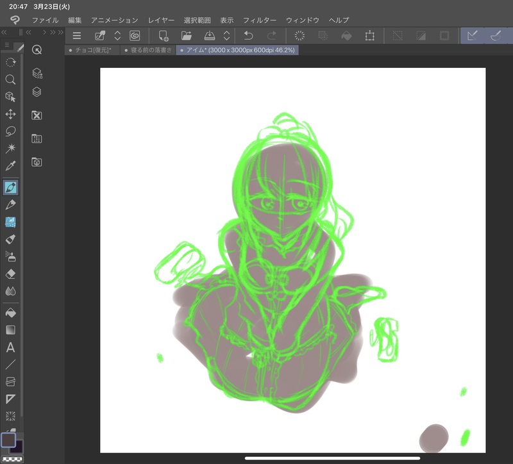
Task: Select the Rotate view tool
Action: point(10,62)
